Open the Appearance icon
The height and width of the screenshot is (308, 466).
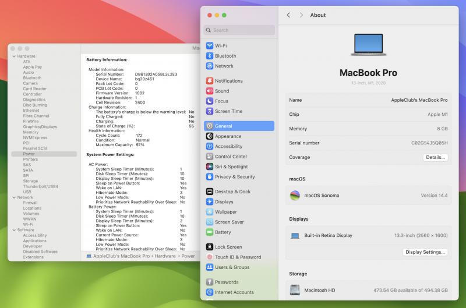(x=210, y=136)
